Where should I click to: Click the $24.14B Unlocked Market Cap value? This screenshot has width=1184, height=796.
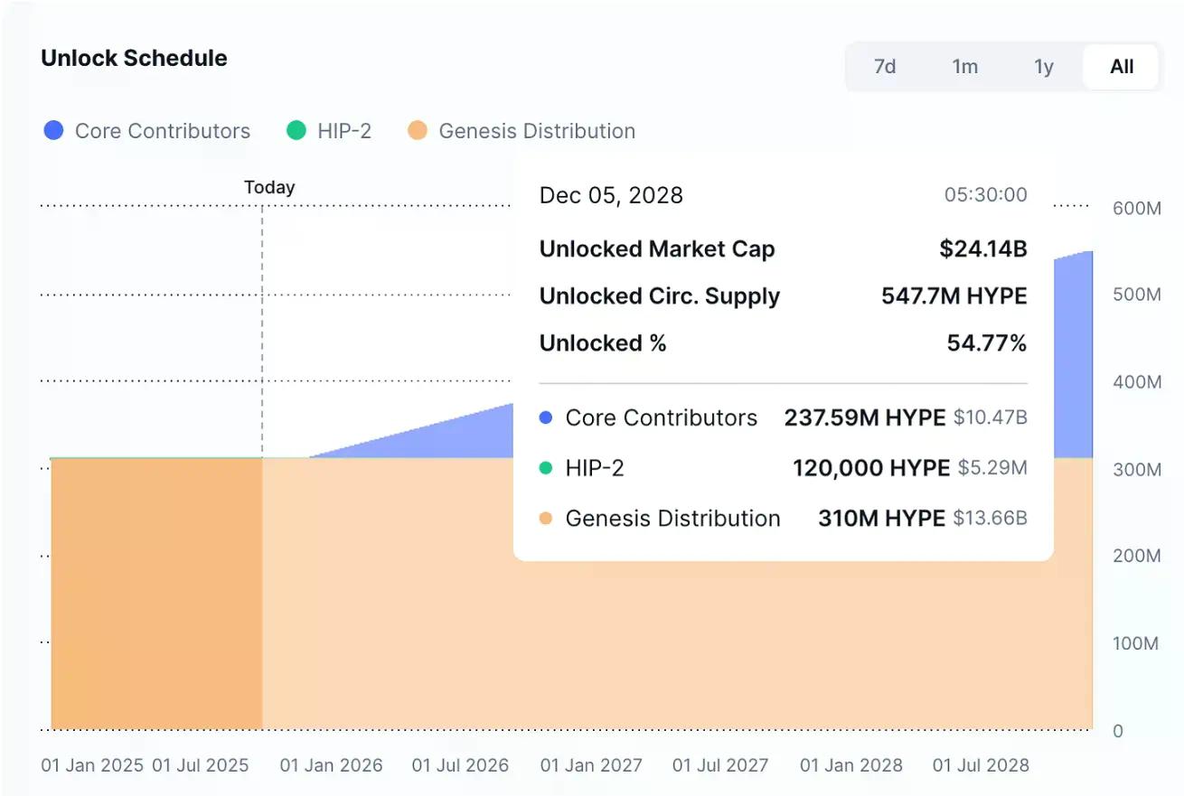coord(983,249)
